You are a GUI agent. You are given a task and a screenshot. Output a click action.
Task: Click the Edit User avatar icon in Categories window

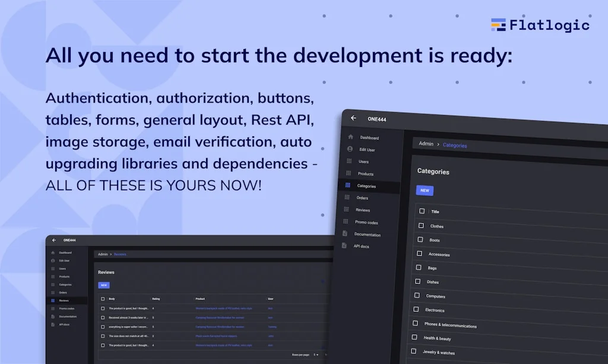(x=350, y=149)
